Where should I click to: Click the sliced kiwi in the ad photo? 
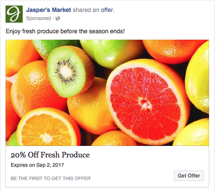71,71
